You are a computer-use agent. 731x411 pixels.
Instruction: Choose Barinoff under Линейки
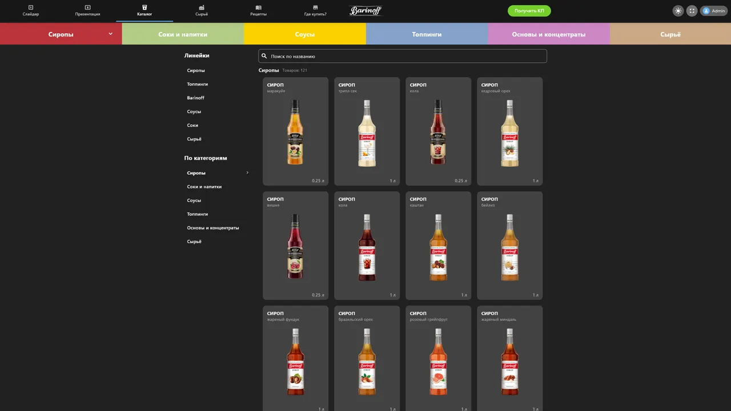click(x=195, y=98)
